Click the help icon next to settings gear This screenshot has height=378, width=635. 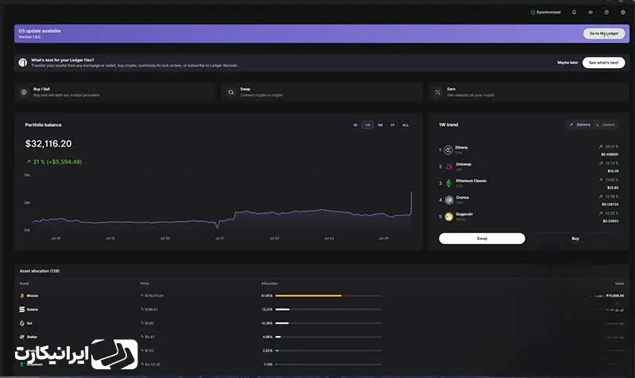tap(606, 12)
